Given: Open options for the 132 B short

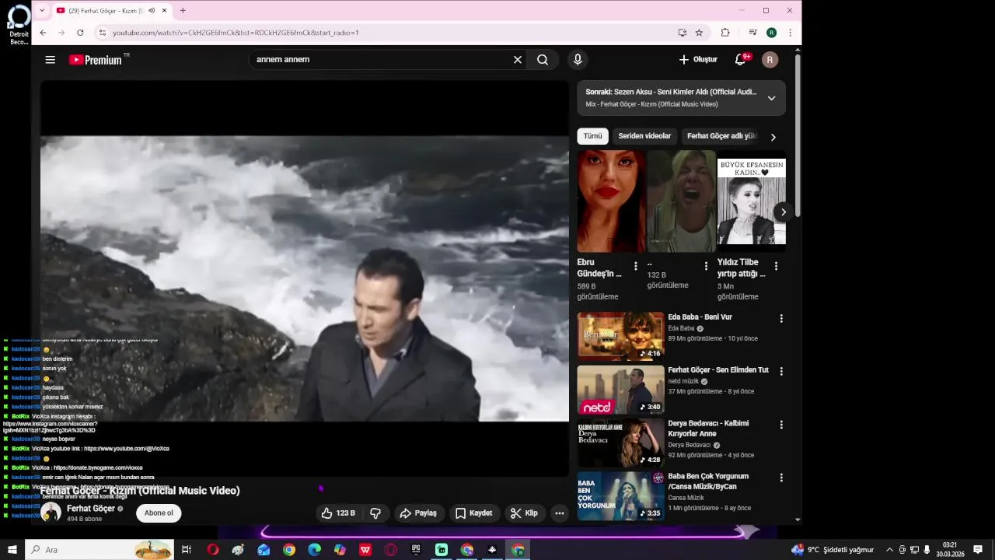Looking at the screenshot, I should (706, 266).
